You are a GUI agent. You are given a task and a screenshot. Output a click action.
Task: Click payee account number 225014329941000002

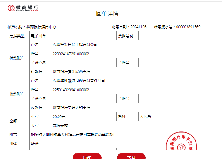71,90
